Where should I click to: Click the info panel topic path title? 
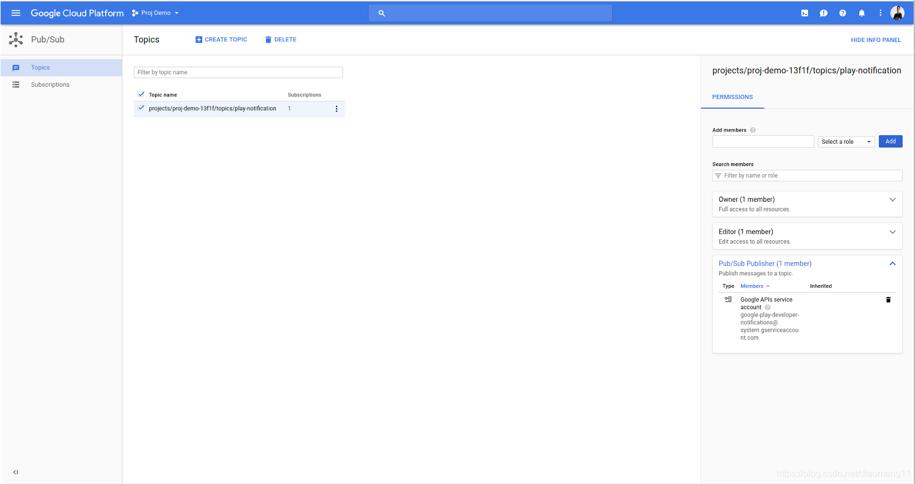coord(806,70)
